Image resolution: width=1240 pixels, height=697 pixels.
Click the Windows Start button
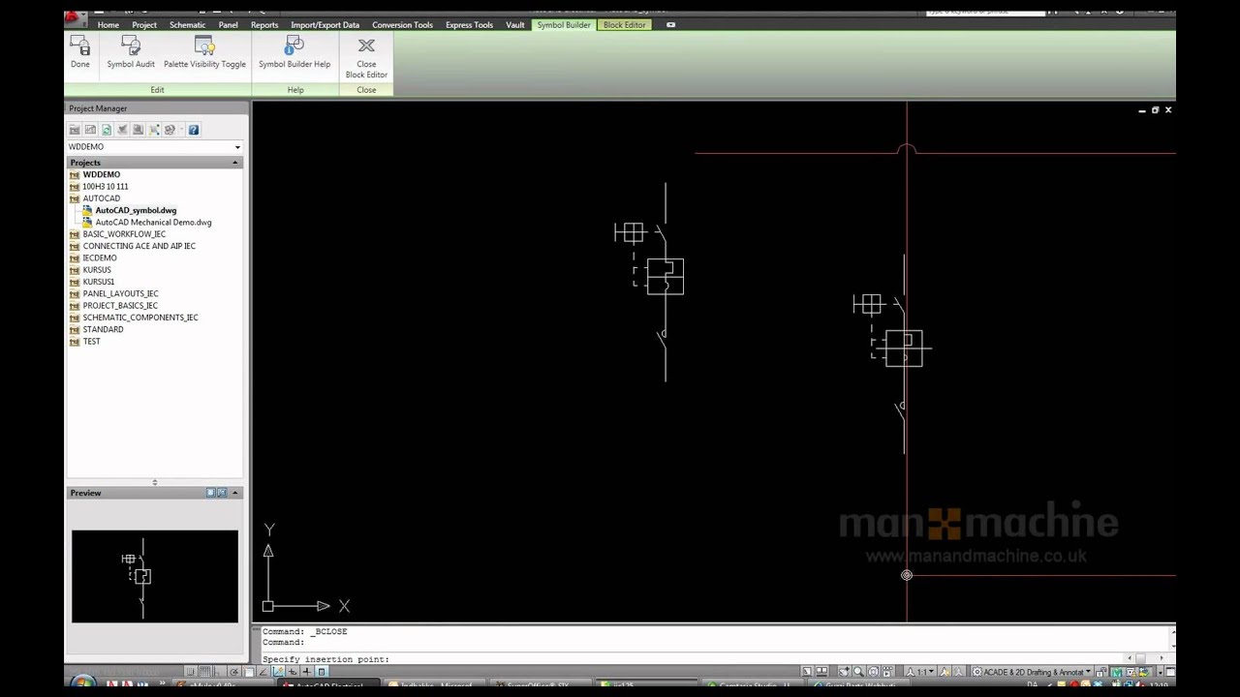[x=82, y=682]
